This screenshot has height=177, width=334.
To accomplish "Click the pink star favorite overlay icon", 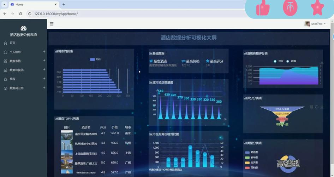I will pyautogui.click(x=317, y=8).
